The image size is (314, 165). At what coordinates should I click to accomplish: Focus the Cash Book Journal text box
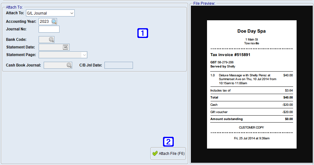pos(55,65)
